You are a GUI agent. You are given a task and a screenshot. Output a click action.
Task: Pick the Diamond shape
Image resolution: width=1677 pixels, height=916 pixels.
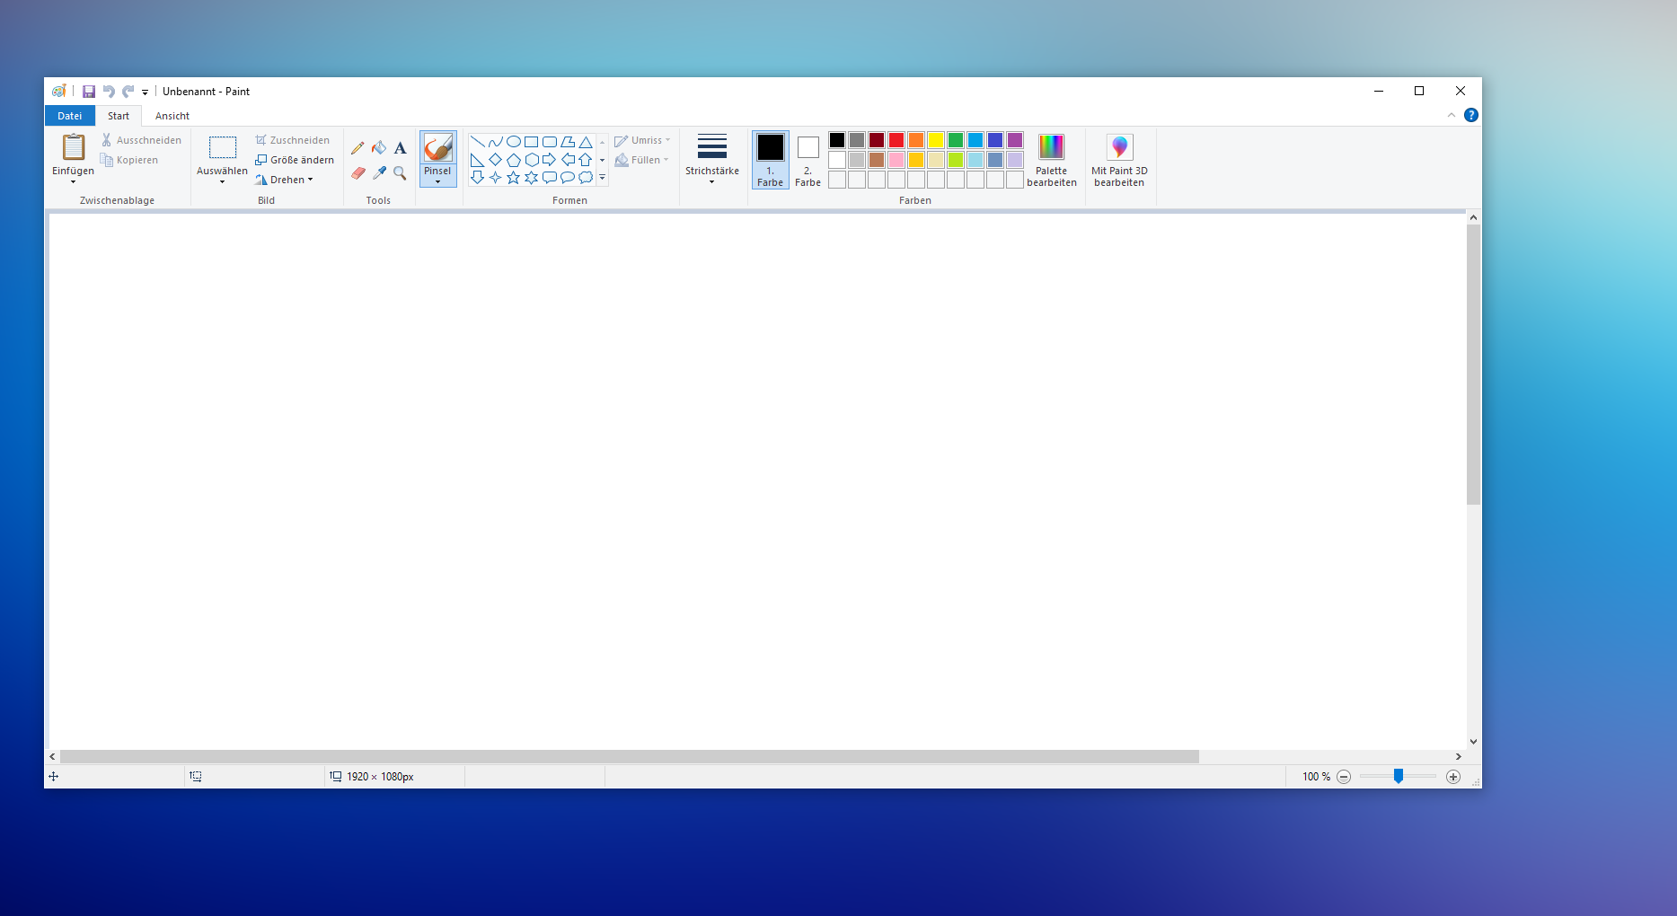tap(495, 160)
